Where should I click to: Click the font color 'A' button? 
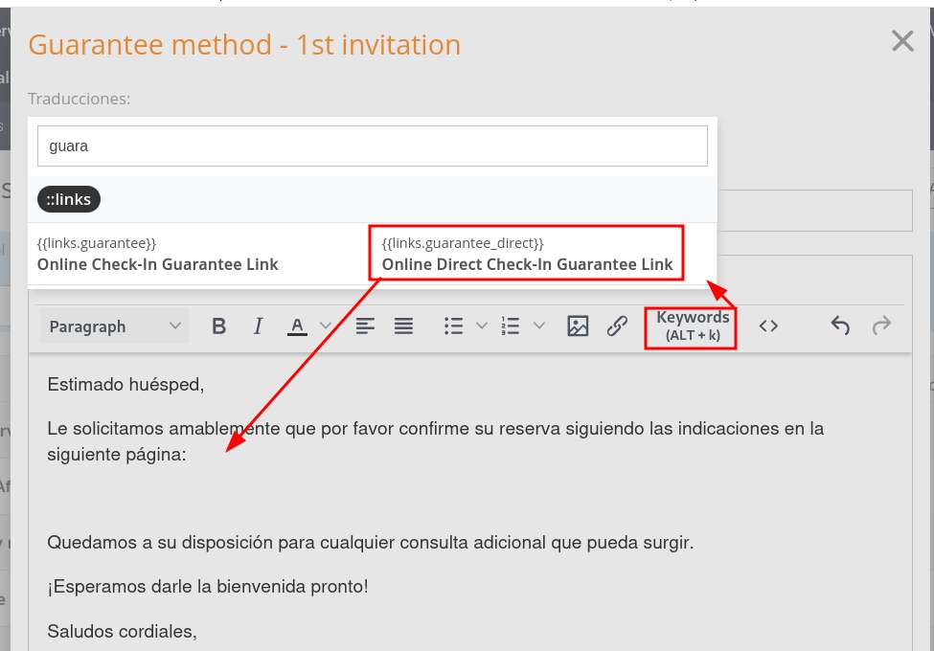pyautogui.click(x=297, y=326)
